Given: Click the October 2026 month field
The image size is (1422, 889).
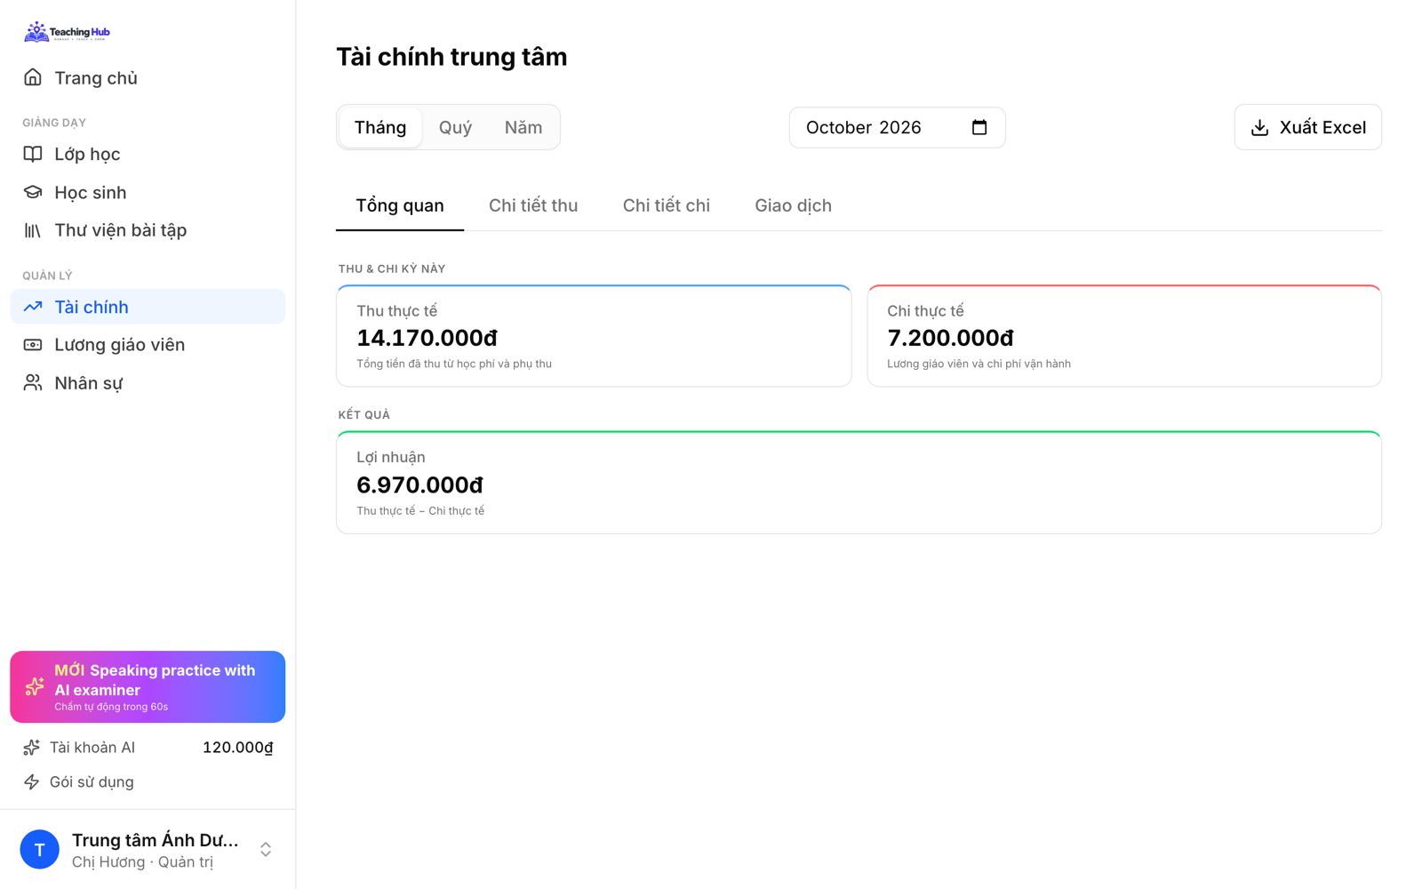Looking at the screenshot, I should click(897, 127).
